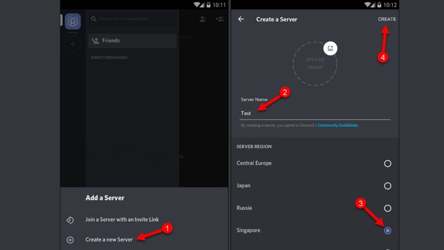
Task: Select the Central Europe radio button
Action: tap(387, 163)
